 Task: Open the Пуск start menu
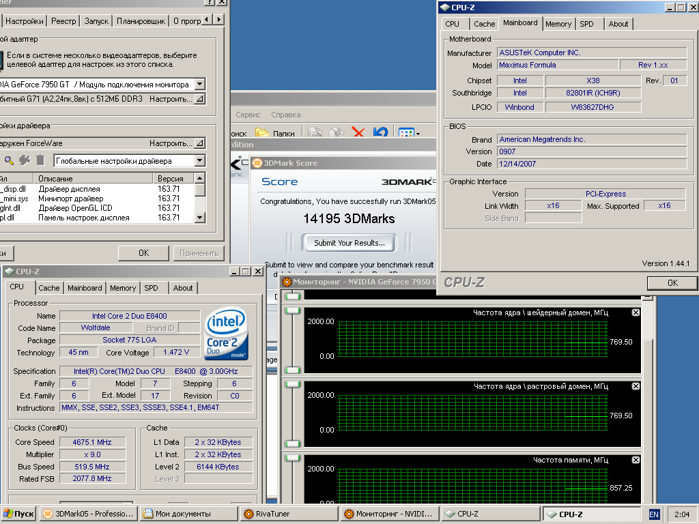tap(18, 514)
